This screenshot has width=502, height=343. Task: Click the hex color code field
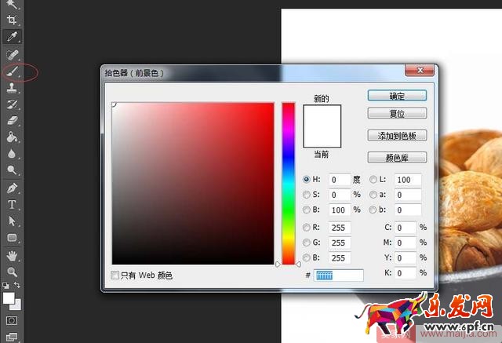coord(339,275)
